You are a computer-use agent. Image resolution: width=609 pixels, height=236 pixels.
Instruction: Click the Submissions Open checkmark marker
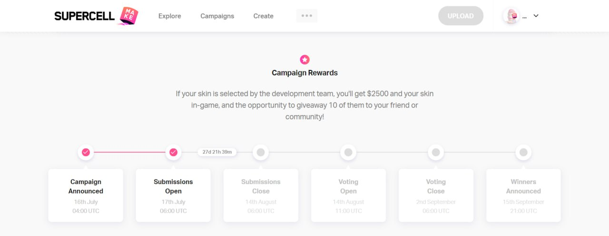click(x=173, y=152)
